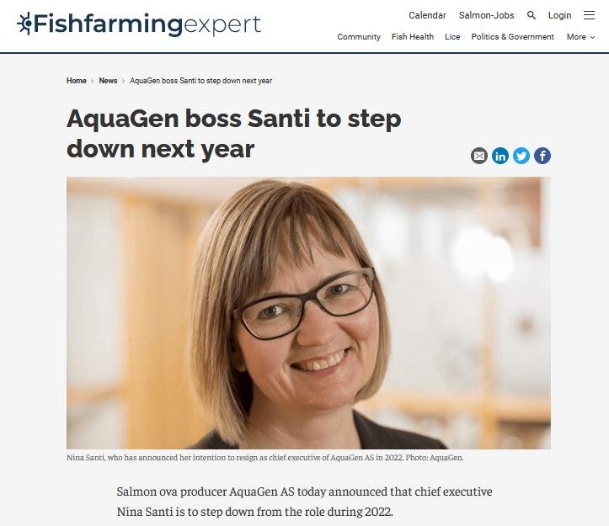Click the Nina Santi article photo
The height and width of the screenshot is (526, 609).
308,312
